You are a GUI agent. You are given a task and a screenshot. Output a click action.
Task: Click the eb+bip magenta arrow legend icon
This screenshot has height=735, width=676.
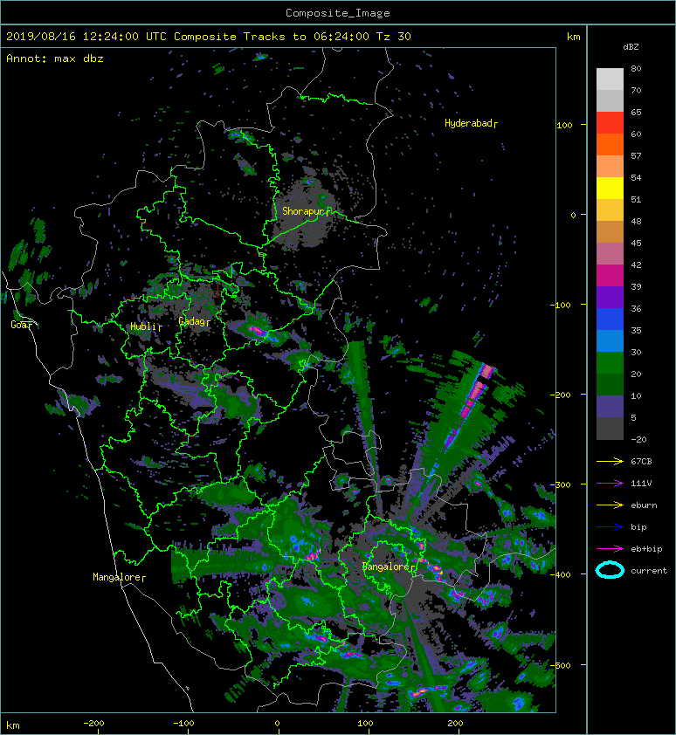[x=610, y=548]
